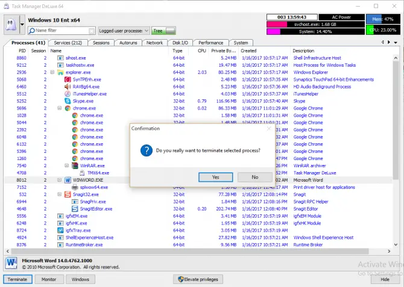
Task: Click the igfxHK.exe process icon
Action: click(x=60, y=223)
